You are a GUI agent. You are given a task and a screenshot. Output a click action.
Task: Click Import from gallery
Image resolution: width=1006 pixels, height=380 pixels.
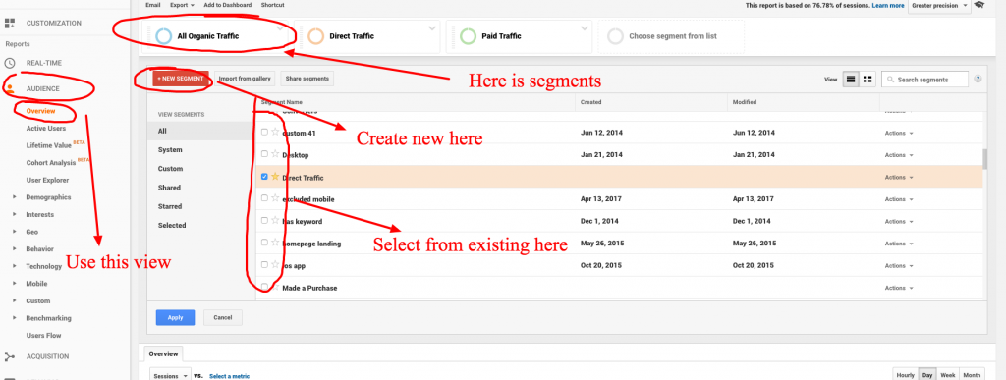pyautogui.click(x=245, y=79)
